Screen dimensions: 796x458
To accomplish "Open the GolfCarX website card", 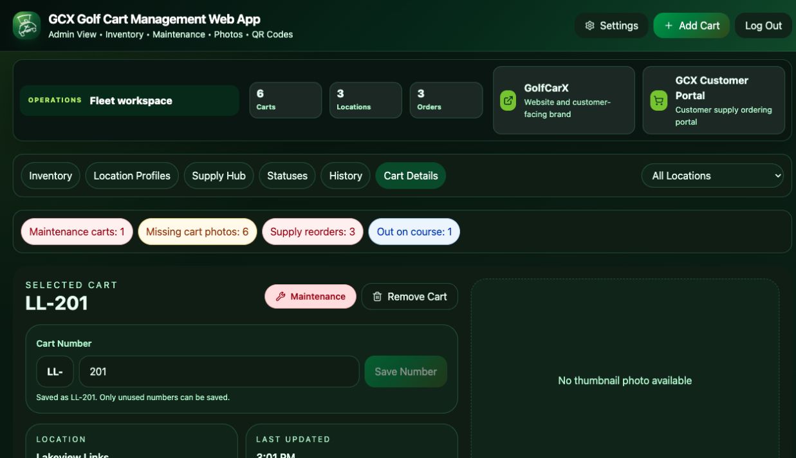I will point(564,100).
